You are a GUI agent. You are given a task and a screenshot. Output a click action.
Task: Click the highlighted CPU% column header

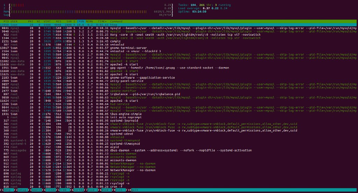(x=80, y=21)
